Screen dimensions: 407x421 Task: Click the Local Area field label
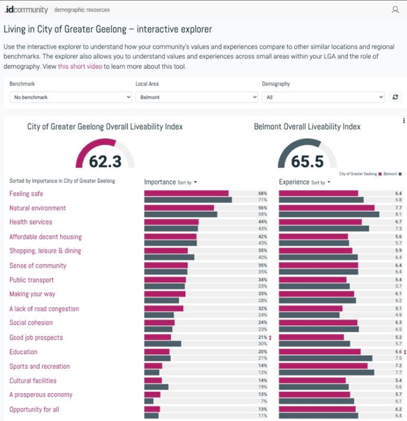pyautogui.click(x=147, y=84)
